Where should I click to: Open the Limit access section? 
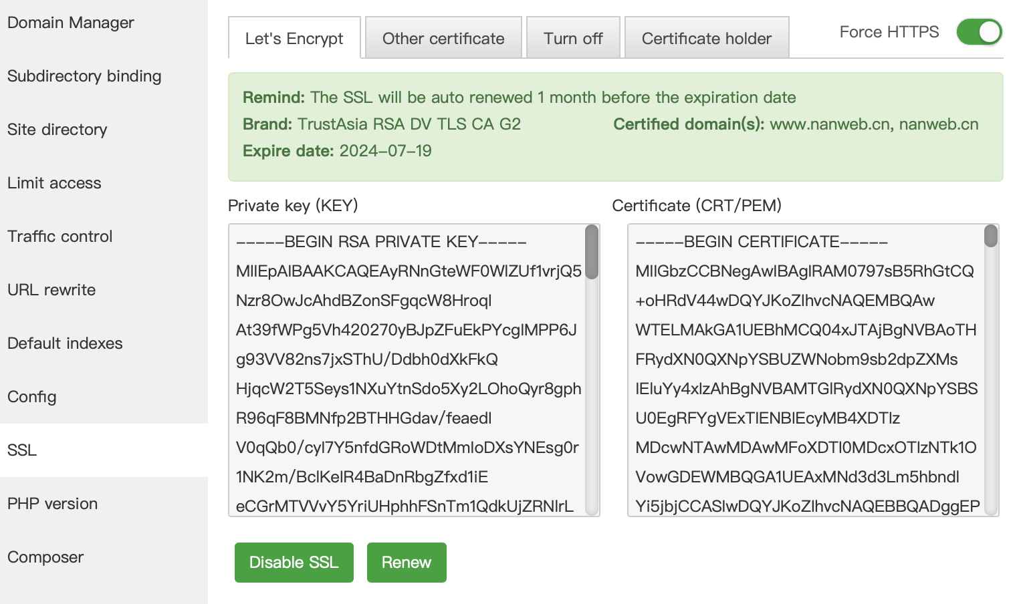click(54, 183)
